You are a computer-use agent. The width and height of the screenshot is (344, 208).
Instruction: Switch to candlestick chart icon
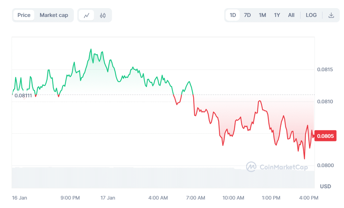click(x=103, y=16)
